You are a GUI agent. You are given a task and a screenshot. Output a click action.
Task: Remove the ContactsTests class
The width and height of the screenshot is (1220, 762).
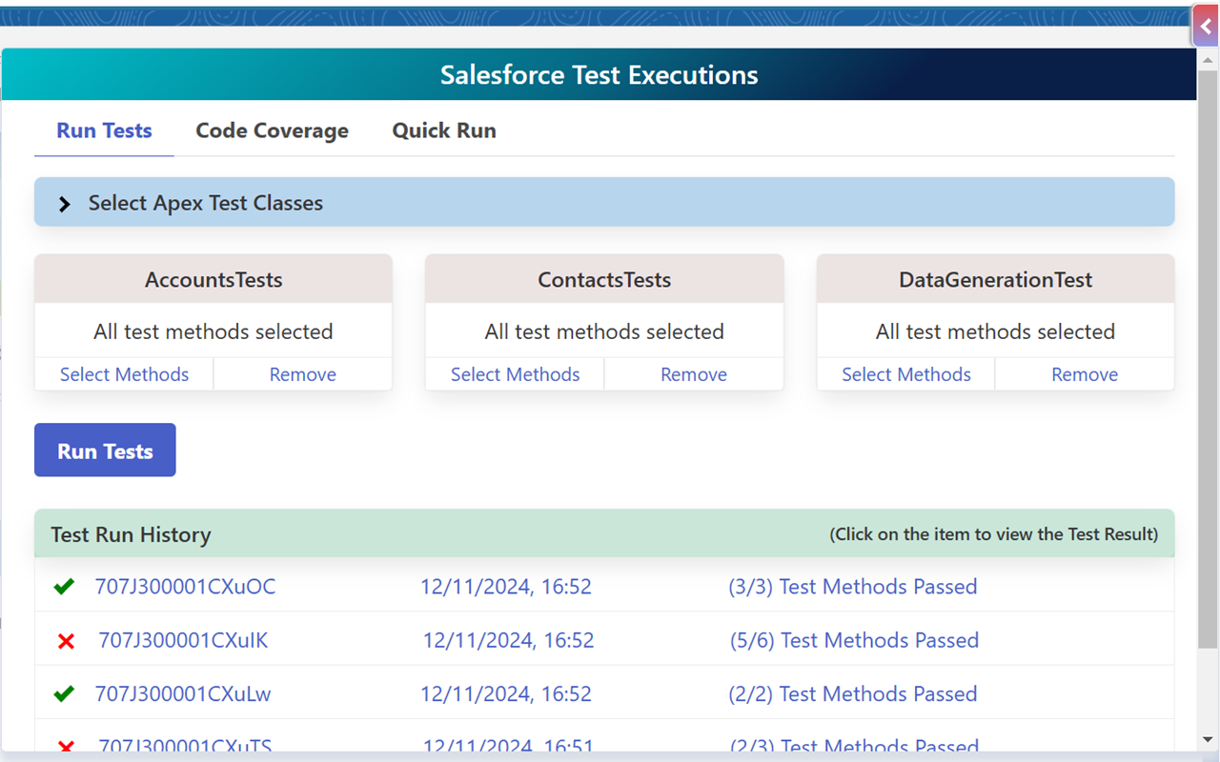coord(693,374)
